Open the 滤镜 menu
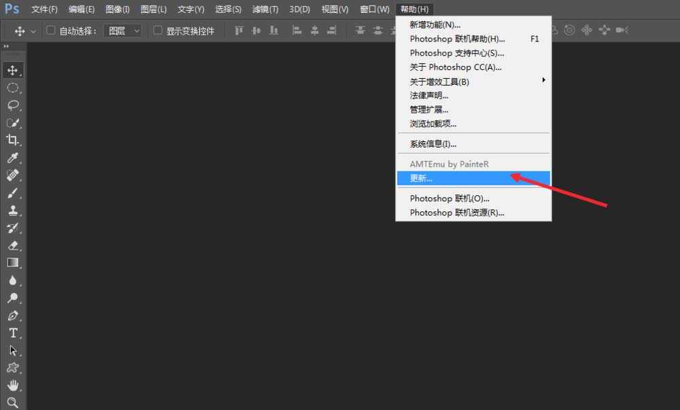This screenshot has width=680, height=410. pos(265,9)
